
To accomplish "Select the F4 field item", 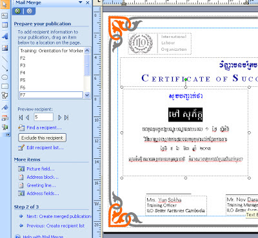I will (x=51, y=73).
